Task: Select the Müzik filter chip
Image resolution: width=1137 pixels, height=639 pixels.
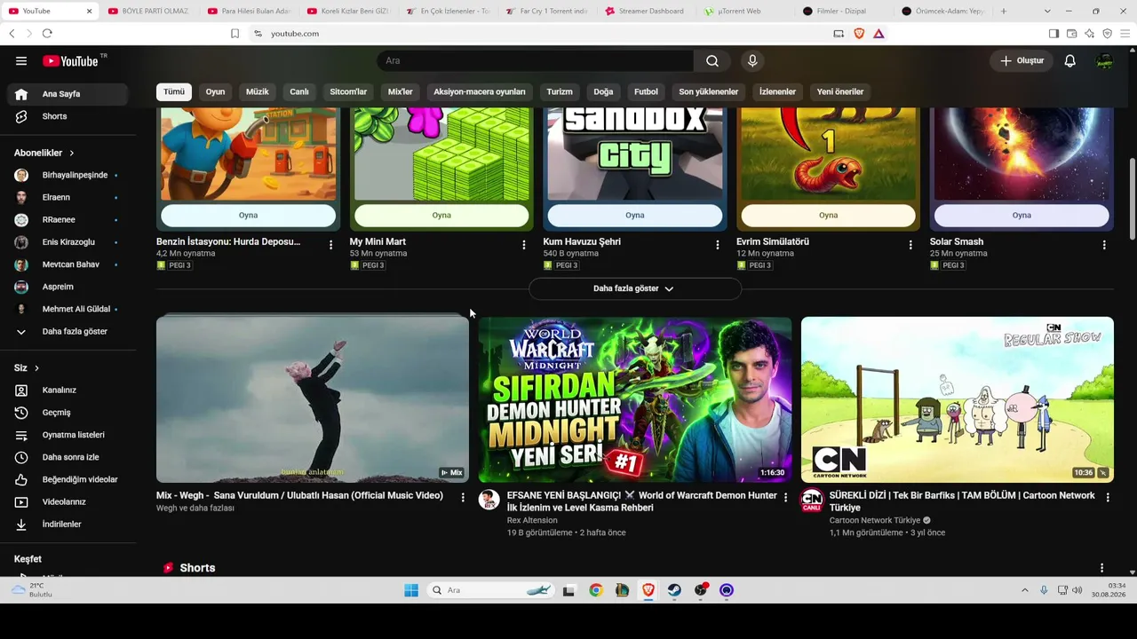Action: click(258, 91)
